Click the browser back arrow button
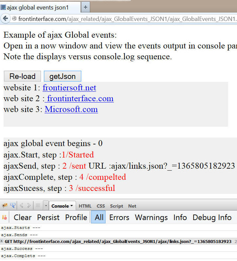The image size is (237, 261). tap(5, 19)
